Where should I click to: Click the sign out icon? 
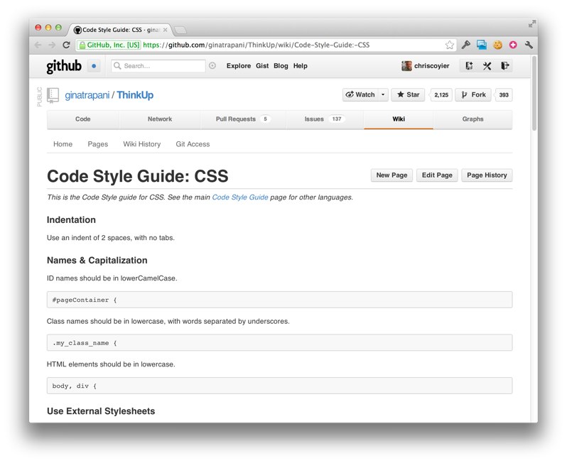pyautogui.click(x=504, y=66)
